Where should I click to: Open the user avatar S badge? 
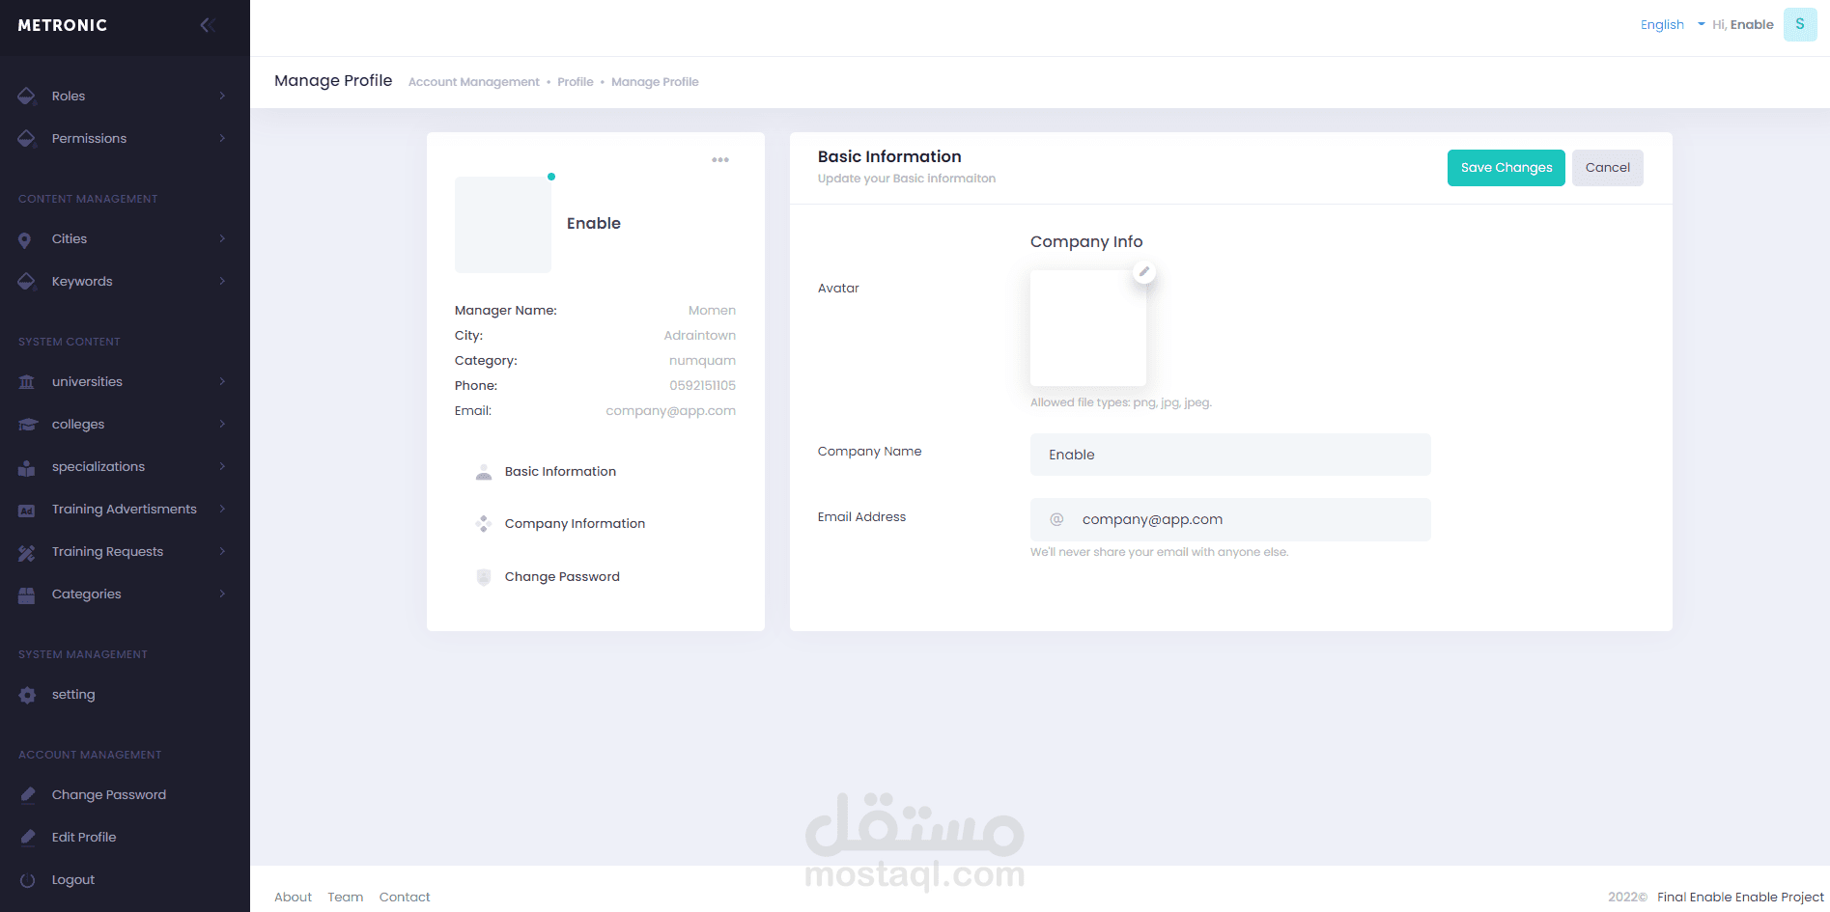1800,24
